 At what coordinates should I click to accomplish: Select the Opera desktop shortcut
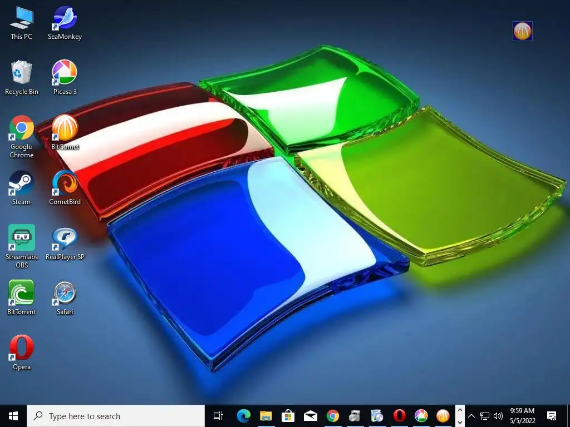[x=22, y=353]
